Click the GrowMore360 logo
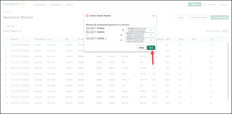 pos(13,4)
